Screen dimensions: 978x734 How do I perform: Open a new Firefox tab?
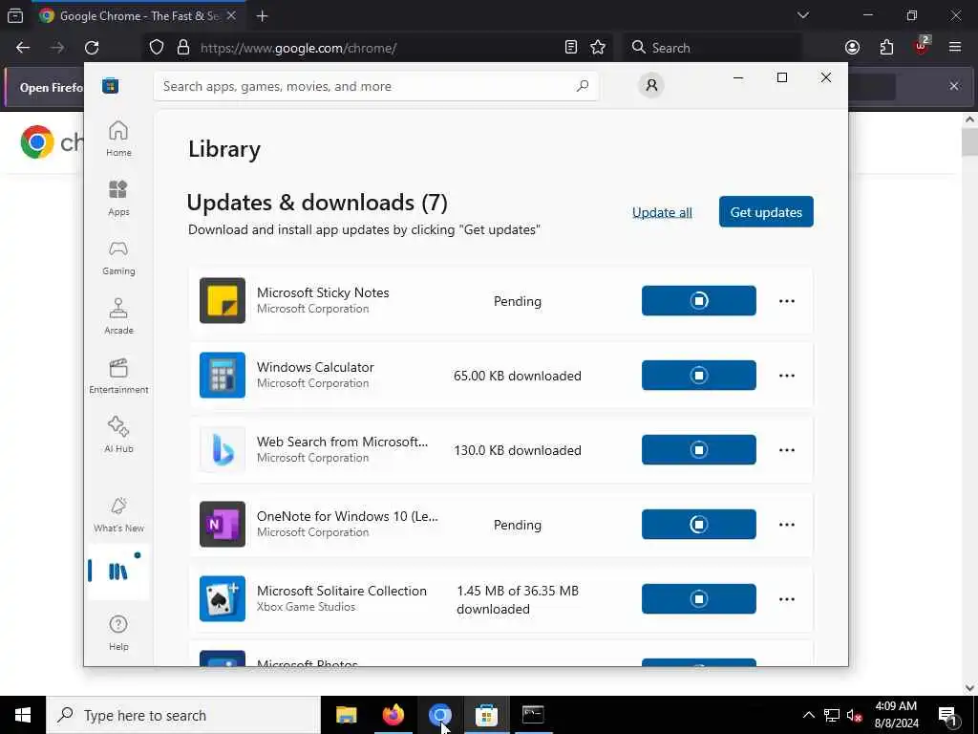(262, 16)
